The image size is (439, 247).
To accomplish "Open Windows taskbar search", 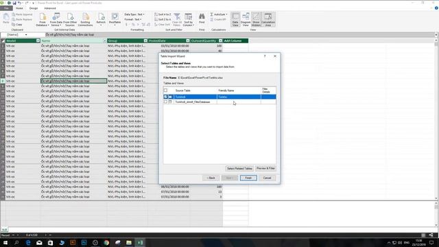I will [16, 242].
